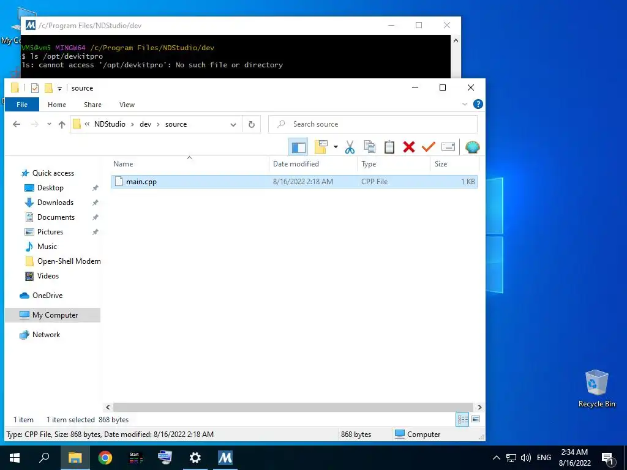Click the ENG language indicator
The height and width of the screenshot is (470, 627).
(544, 458)
